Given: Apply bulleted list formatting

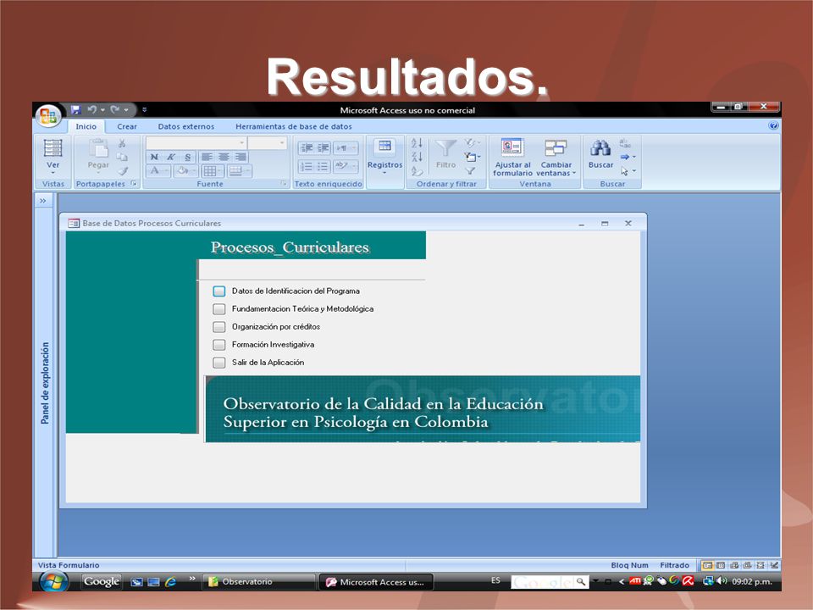Looking at the screenshot, I should [323, 167].
